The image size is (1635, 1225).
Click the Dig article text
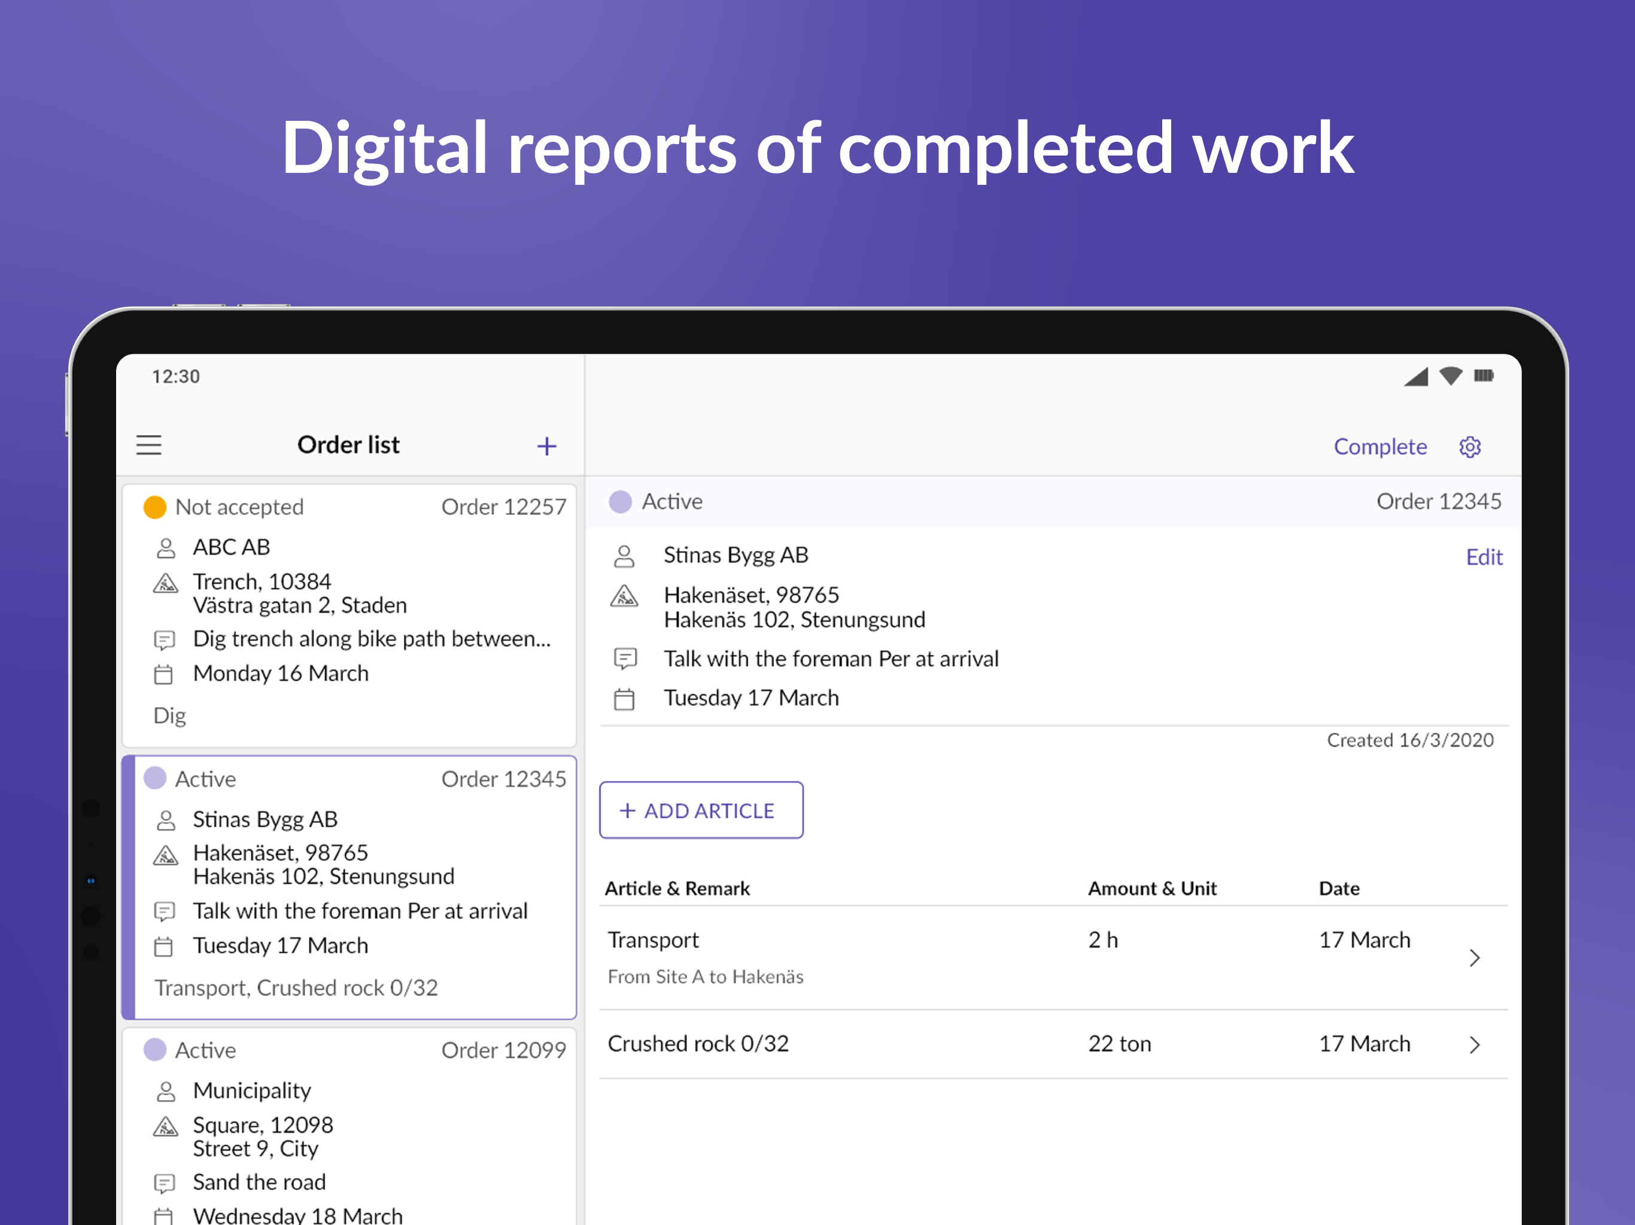(x=169, y=716)
